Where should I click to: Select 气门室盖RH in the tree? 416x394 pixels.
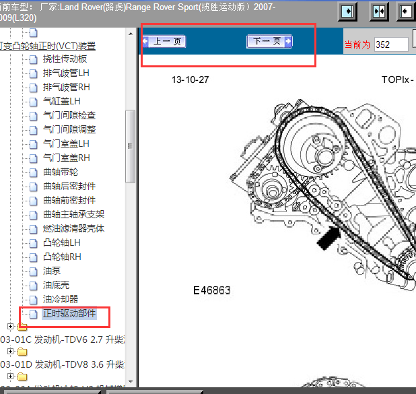(67, 158)
